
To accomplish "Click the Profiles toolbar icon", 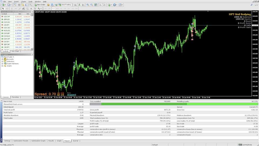I will click(x=8, y=5).
